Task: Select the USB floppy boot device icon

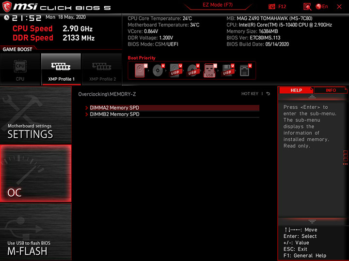Action: pyautogui.click(x=228, y=71)
